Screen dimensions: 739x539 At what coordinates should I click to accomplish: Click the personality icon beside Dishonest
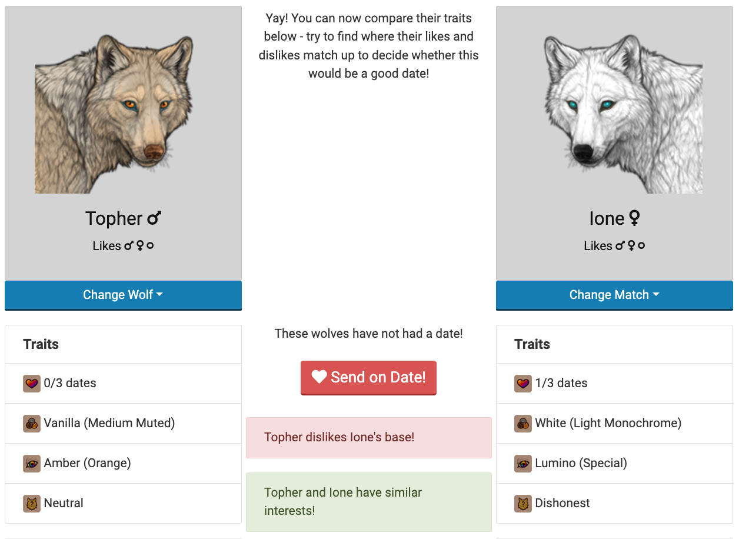522,504
